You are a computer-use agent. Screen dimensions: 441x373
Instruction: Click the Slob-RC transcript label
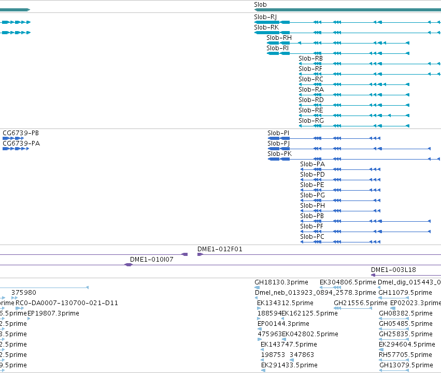(x=311, y=79)
